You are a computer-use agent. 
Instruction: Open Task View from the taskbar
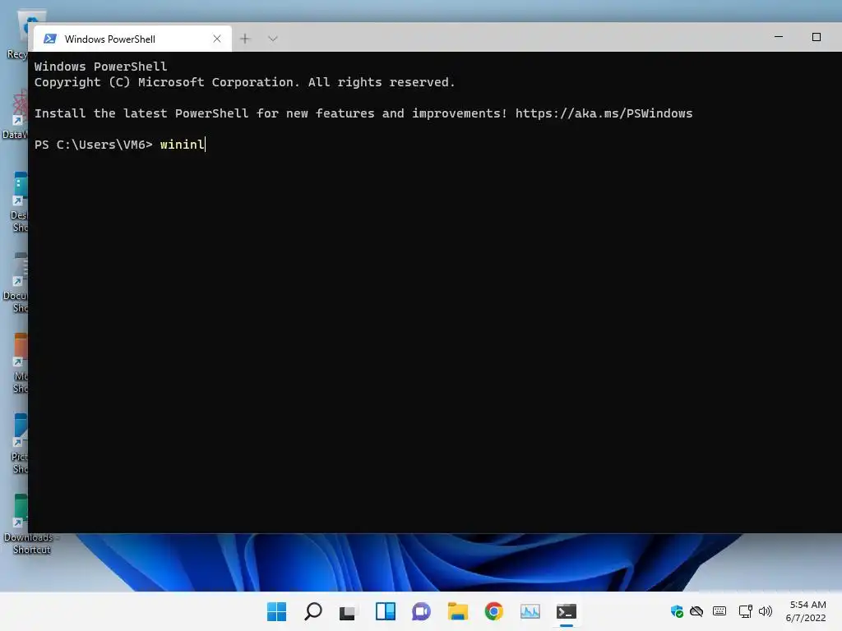point(348,611)
